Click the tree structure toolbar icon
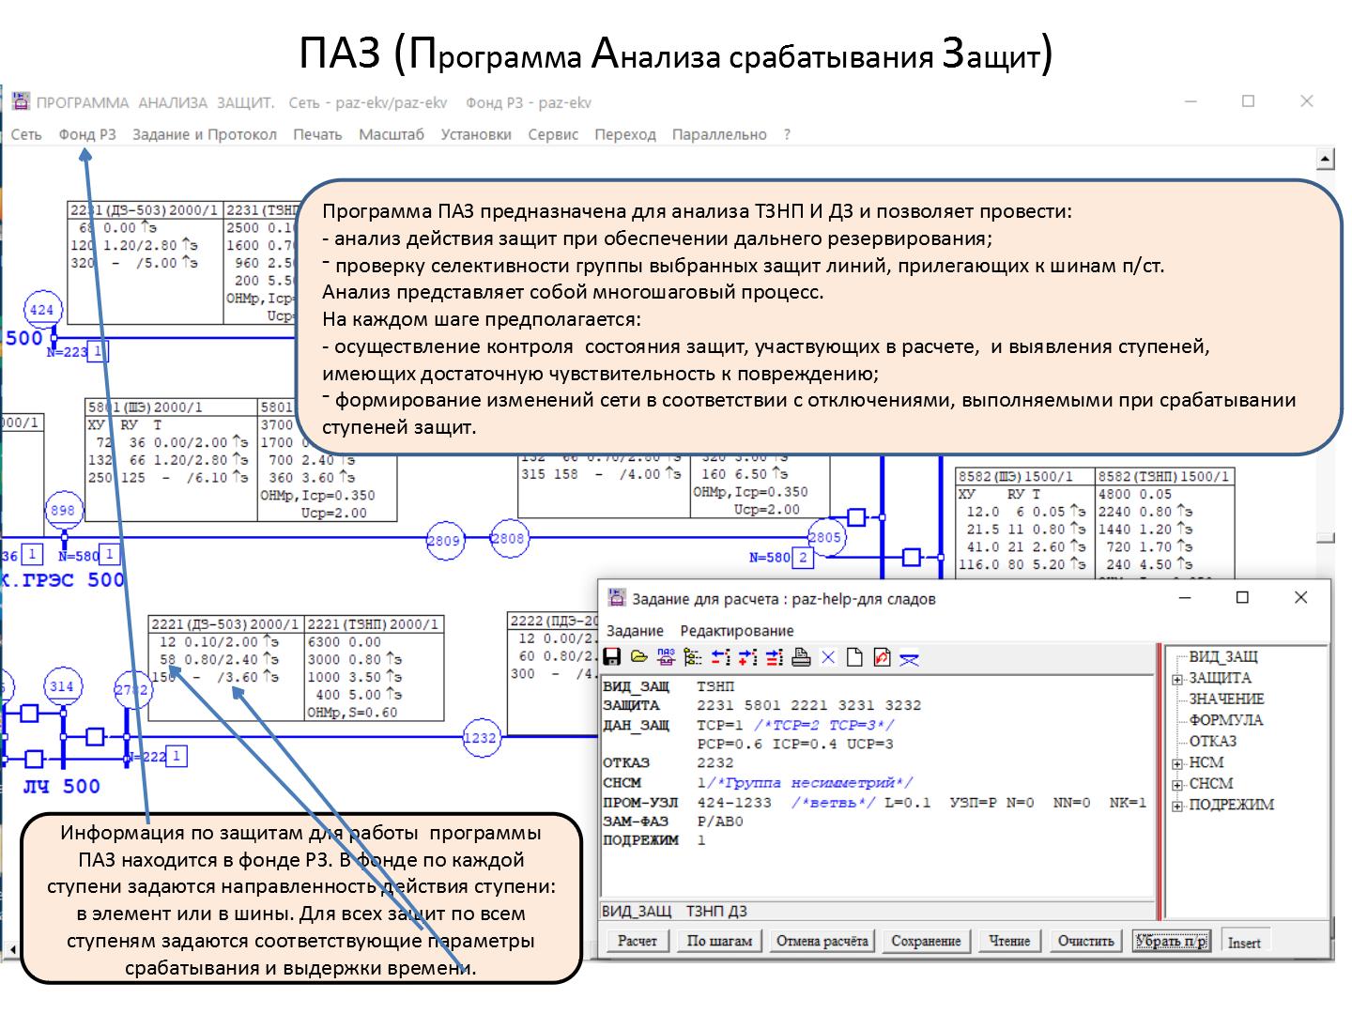 [x=693, y=657]
